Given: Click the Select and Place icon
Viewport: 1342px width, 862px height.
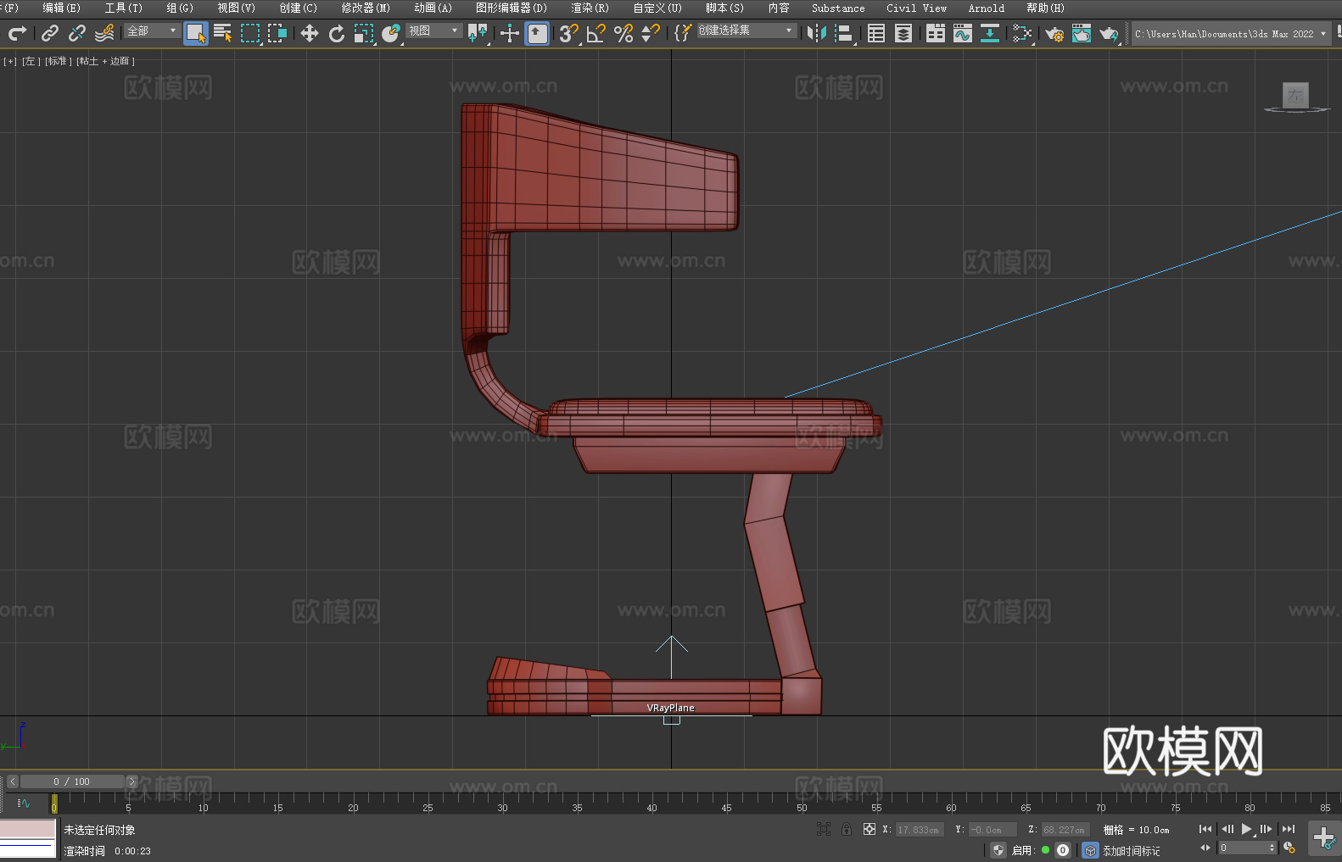Looking at the screenshot, I should click(x=391, y=33).
